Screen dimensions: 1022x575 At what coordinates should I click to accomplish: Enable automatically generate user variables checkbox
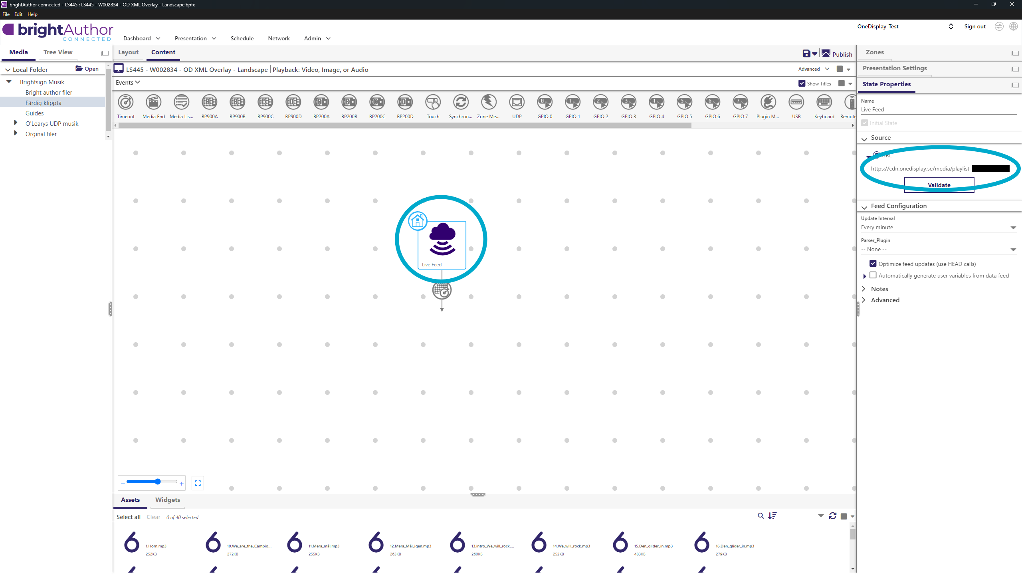[873, 275]
